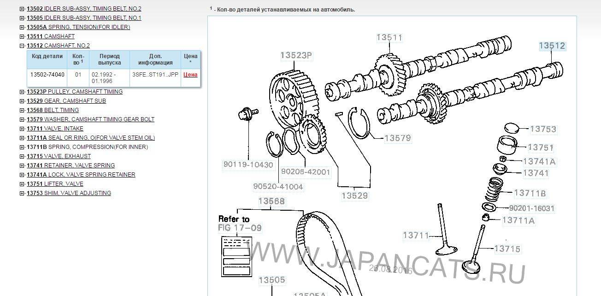The image size is (601, 296).
Task: Expand the 13711 Valve, Intake node
Action: click(x=22, y=129)
